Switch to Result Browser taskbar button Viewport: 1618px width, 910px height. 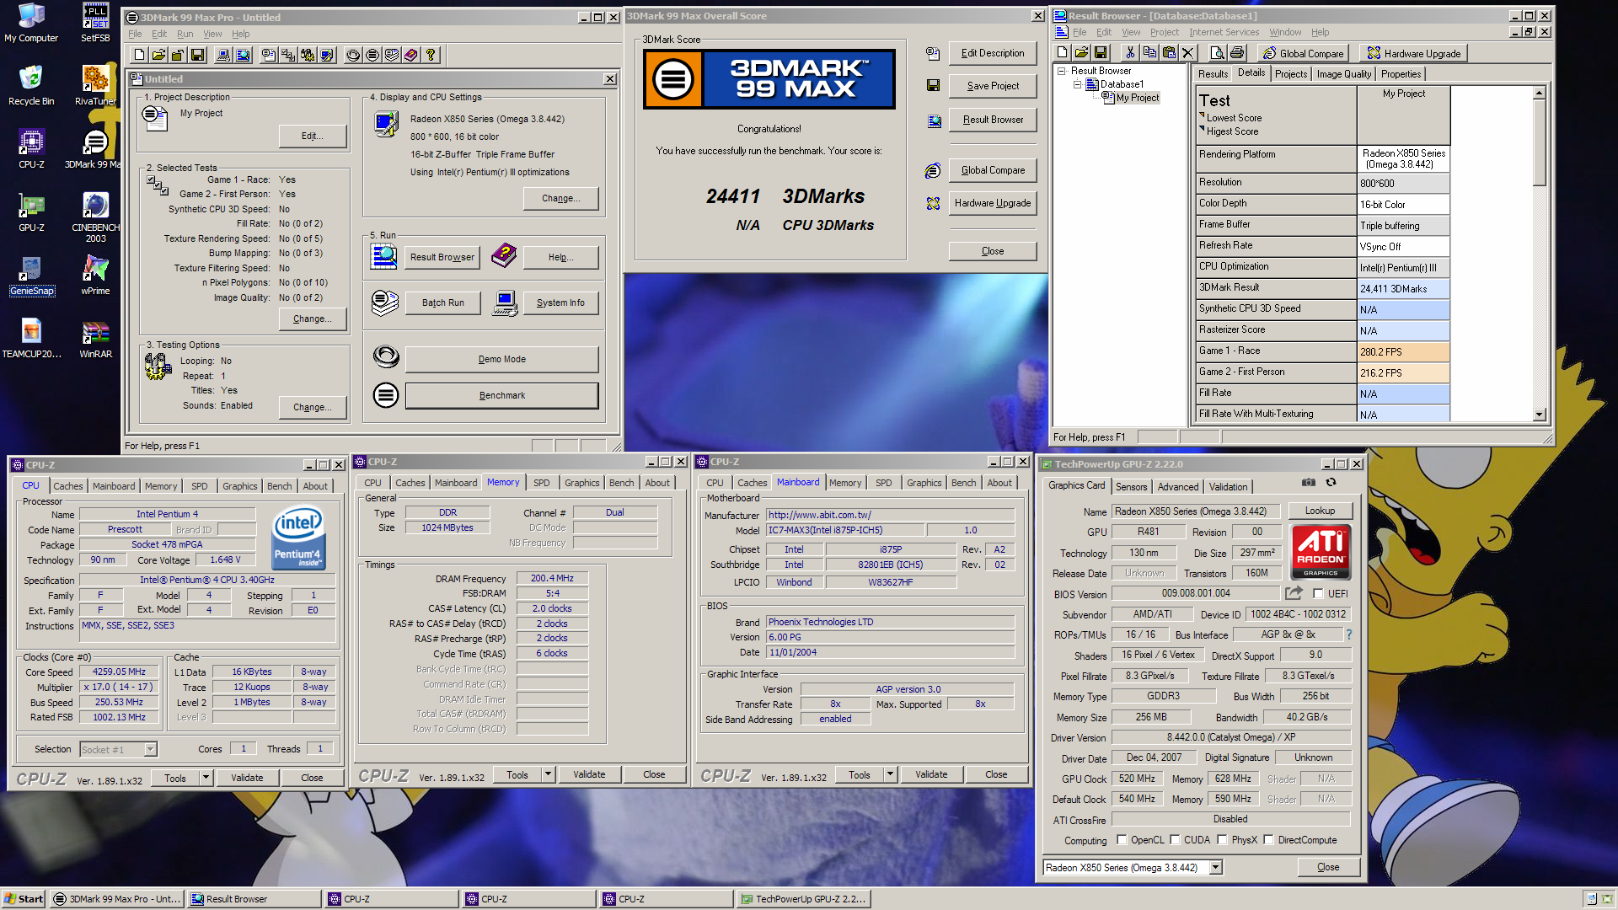click(254, 899)
